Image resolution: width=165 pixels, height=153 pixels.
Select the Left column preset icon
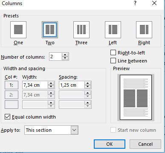pyautogui.click(x=113, y=30)
